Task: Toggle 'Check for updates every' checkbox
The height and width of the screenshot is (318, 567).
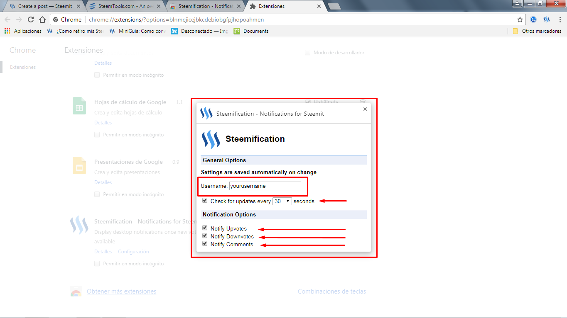Action: (205, 200)
